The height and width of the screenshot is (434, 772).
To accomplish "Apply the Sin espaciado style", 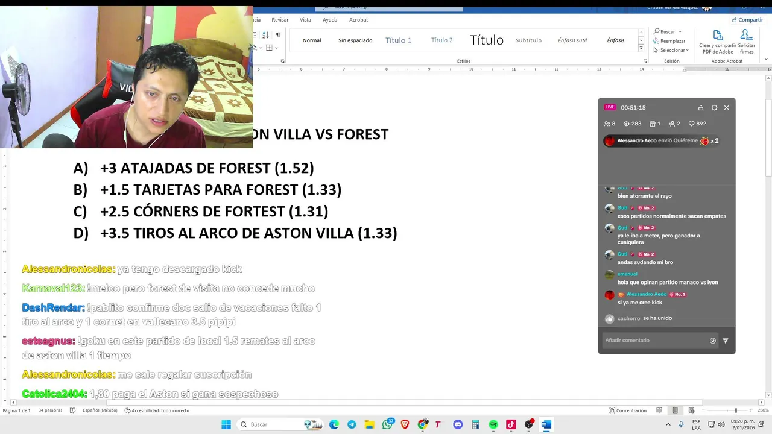I will pos(355,40).
